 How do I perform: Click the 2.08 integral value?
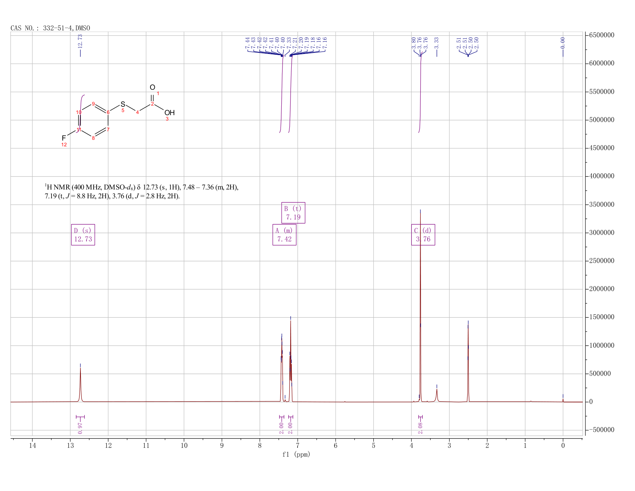[420, 428]
